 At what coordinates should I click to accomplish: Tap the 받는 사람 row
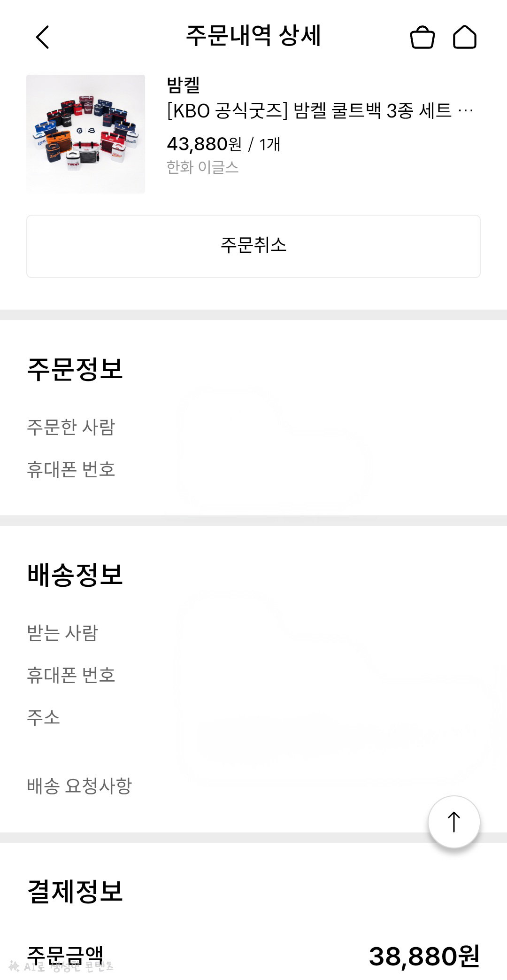coord(253,632)
